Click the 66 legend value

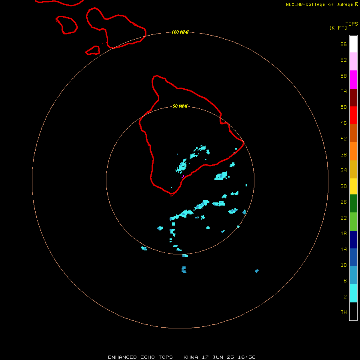pyautogui.click(x=344, y=44)
